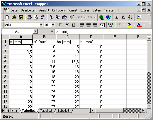Run the Spelling check ABC icon

click(42, 17)
